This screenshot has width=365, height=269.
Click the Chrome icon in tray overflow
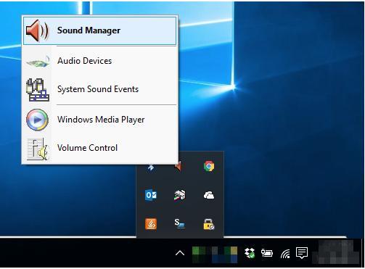[209, 166]
